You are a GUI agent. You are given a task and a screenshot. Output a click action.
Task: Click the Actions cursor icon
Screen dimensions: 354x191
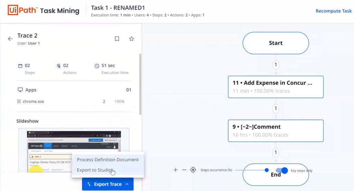[x=59, y=66]
